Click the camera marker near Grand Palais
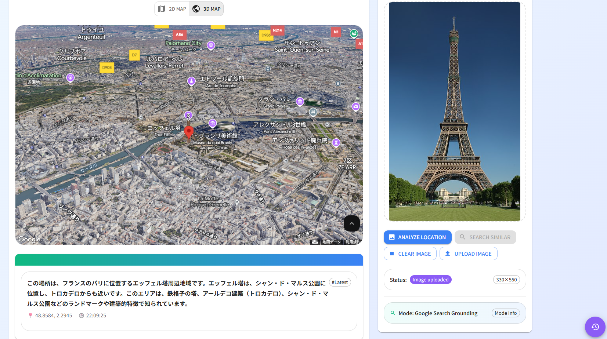The height and width of the screenshot is (339, 607). coord(355,106)
